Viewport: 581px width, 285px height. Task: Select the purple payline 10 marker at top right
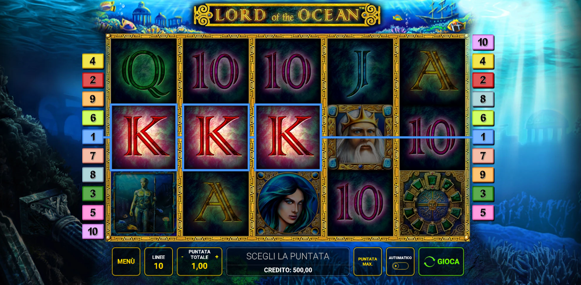tap(483, 42)
